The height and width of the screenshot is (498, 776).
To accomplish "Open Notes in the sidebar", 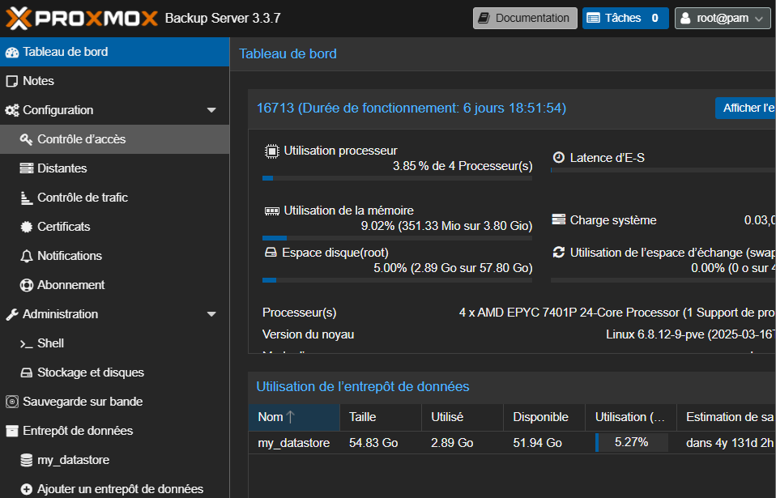I will click(115, 81).
